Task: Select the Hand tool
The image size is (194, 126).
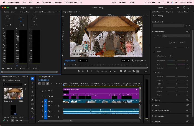Action: [x=32, y=108]
